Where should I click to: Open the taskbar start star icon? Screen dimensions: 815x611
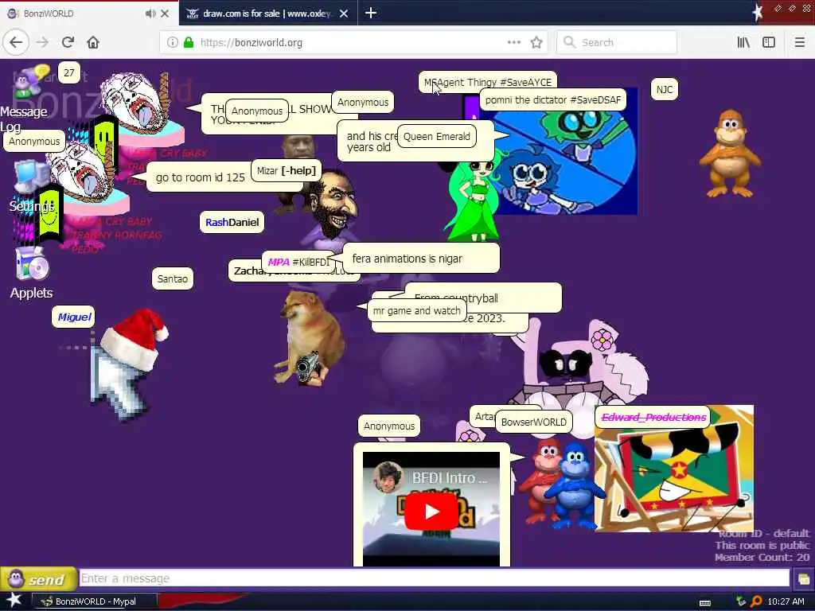14,600
